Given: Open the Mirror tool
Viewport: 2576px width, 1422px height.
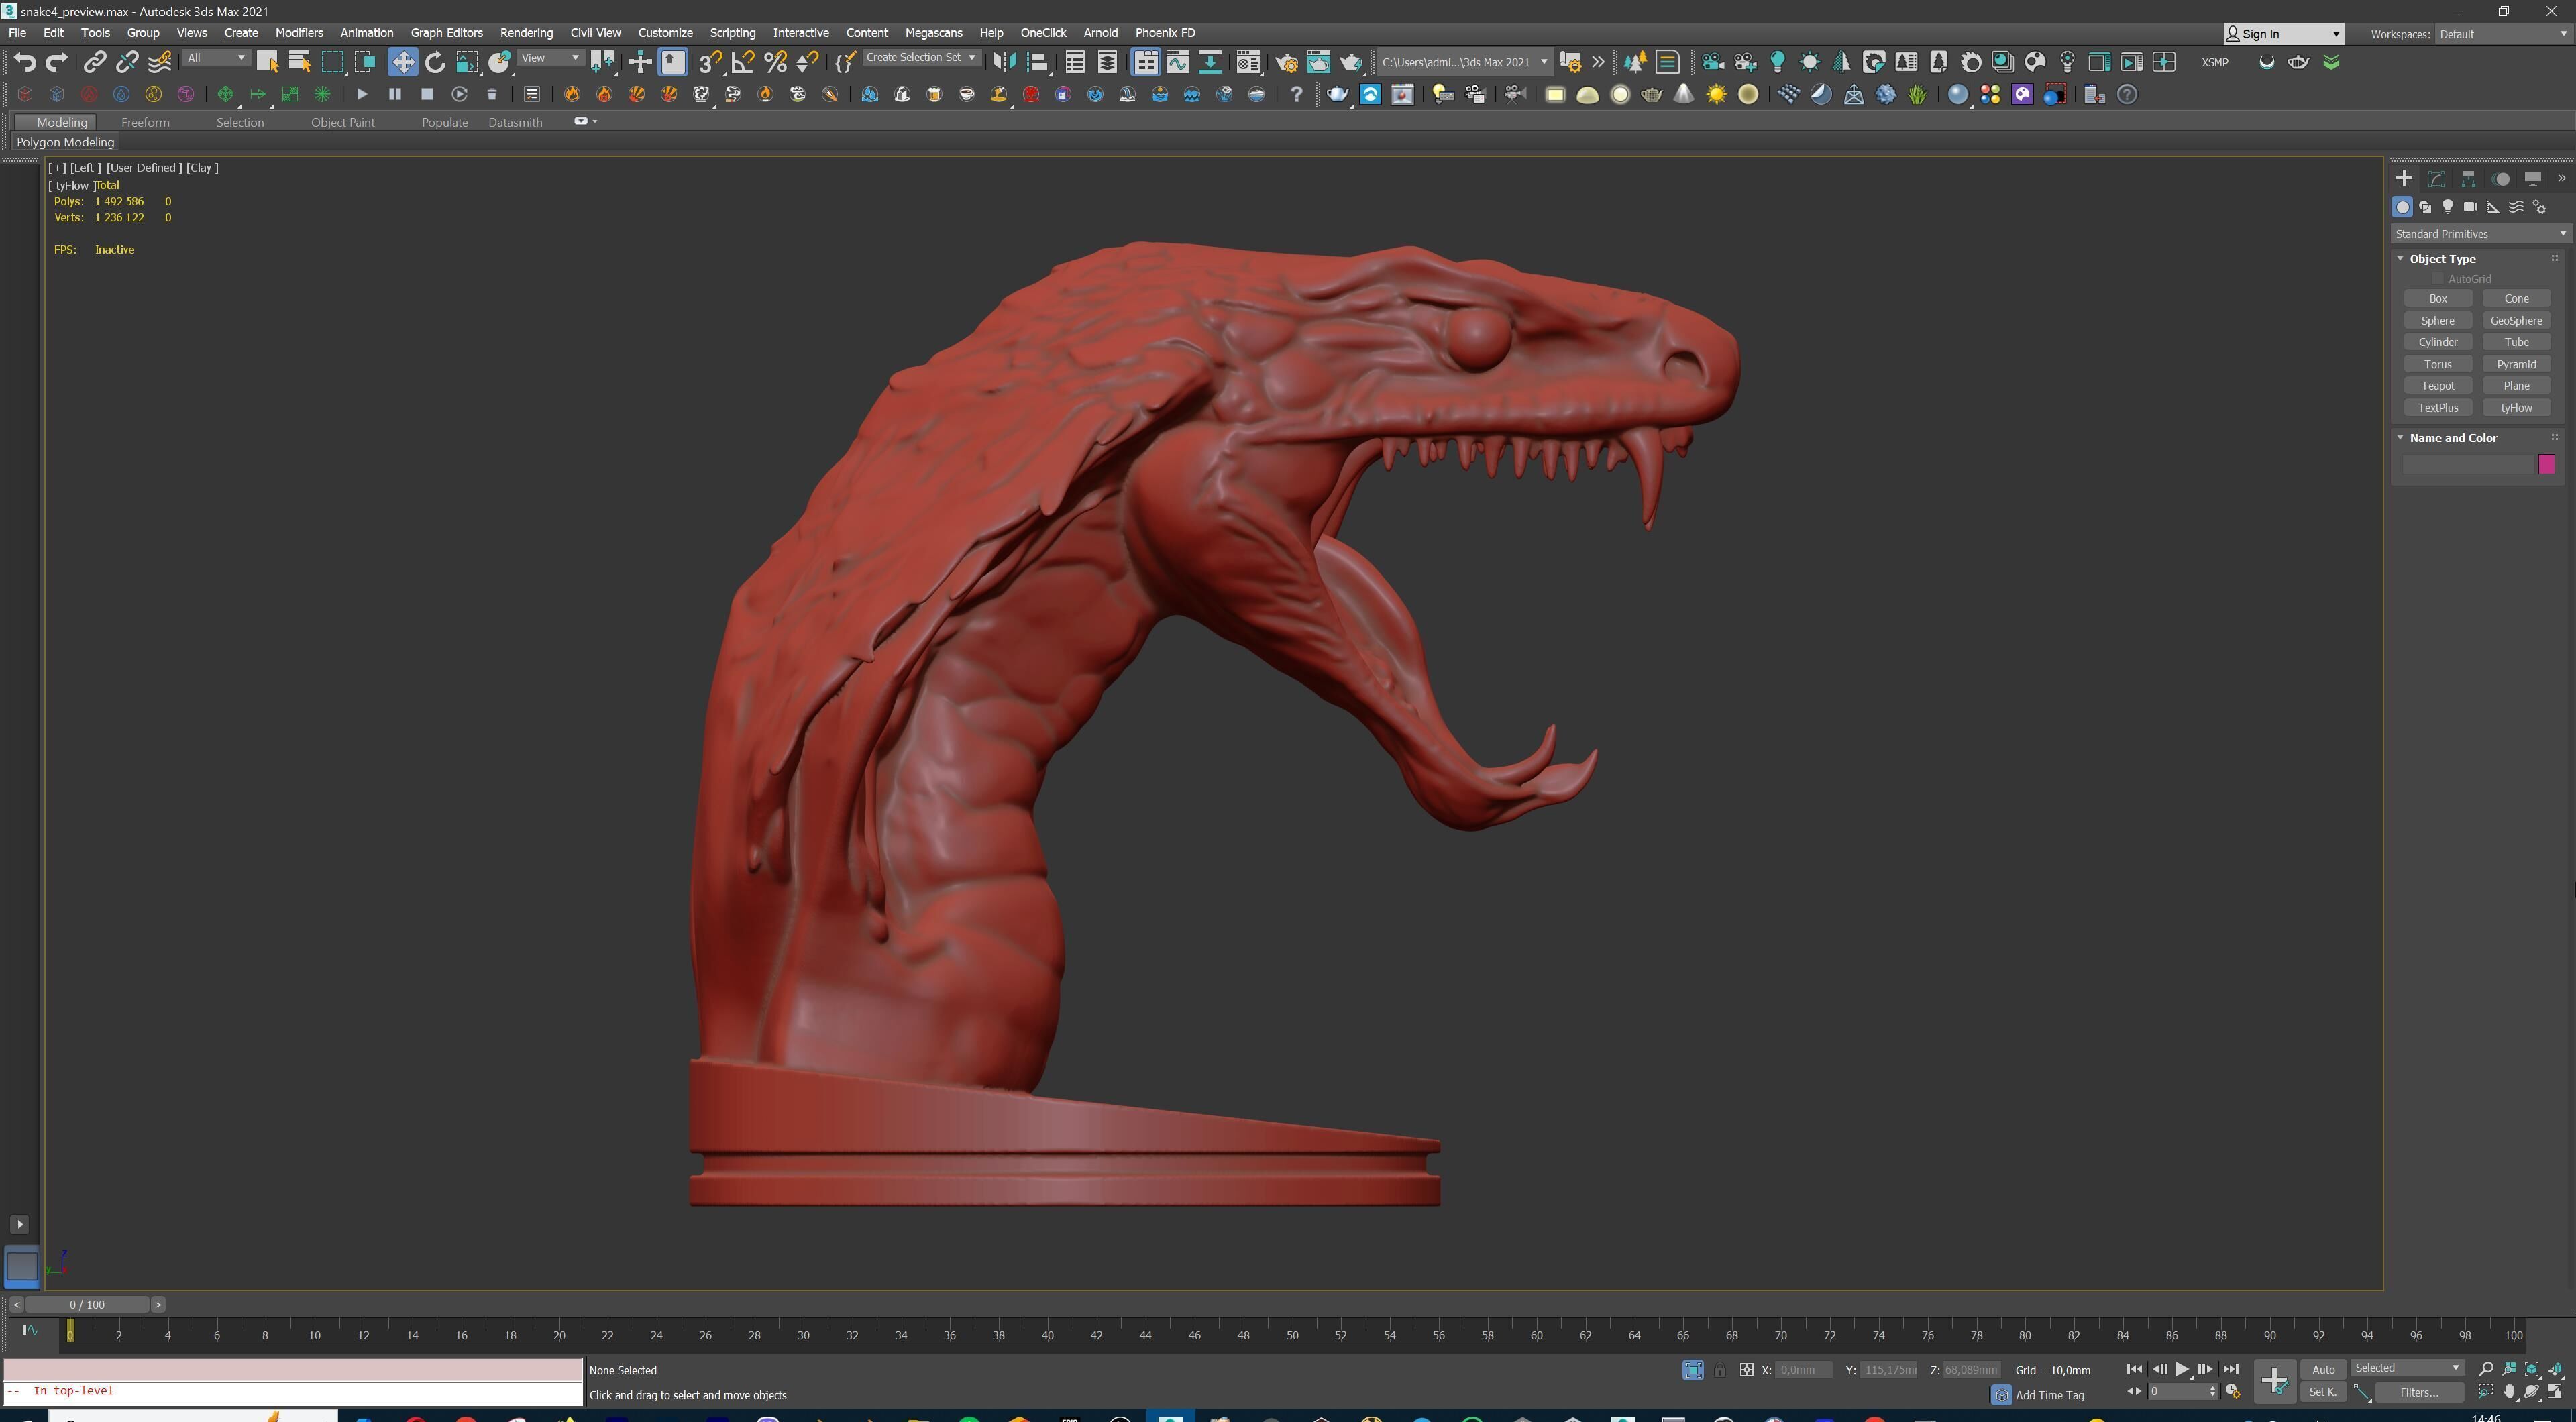Looking at the screenshot, I should tap(1004, 62).
